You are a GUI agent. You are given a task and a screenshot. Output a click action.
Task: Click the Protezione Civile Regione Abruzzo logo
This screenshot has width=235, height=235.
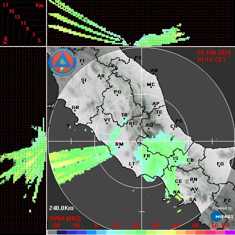click(x=63, y=62)
